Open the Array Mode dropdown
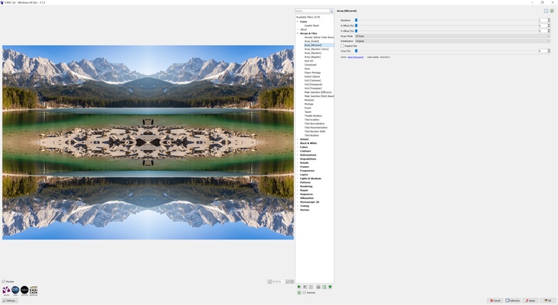Image resolution: width=558 pixels, height=305 pixels. point(452,36)
